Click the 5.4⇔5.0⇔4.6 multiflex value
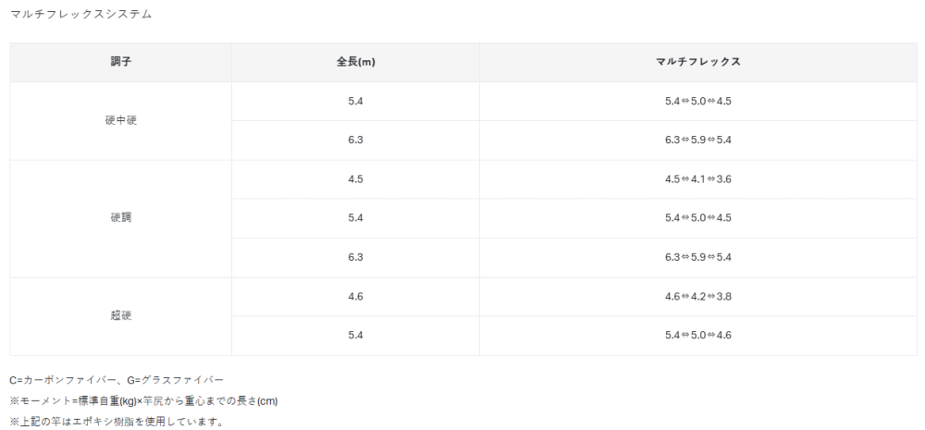Viewport: 925px width, 430px height. (x=697, y=335)
